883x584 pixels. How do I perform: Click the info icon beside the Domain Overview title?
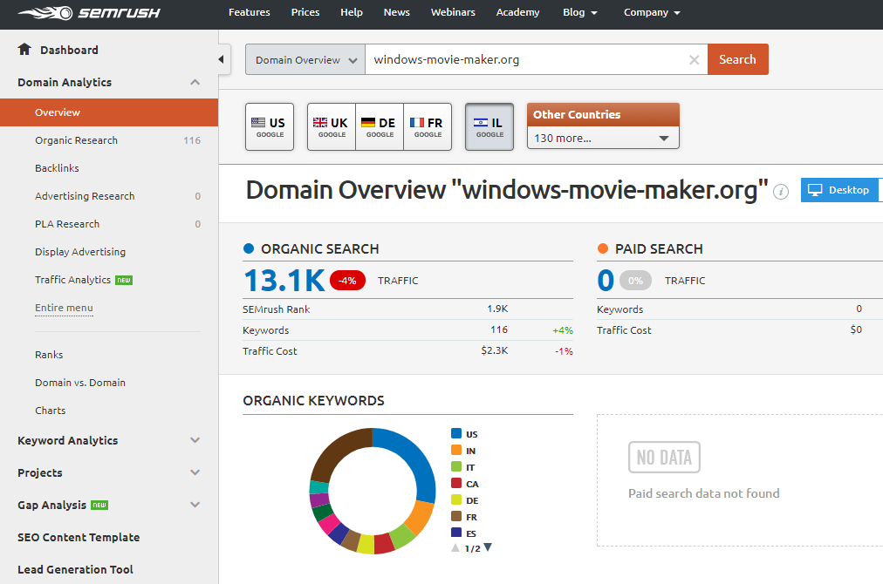pos(782,191)
